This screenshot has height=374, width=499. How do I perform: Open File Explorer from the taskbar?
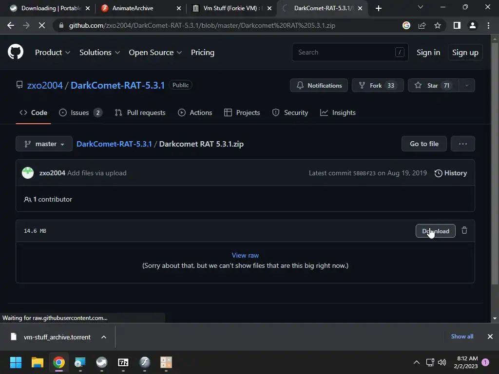pos(37,362)
